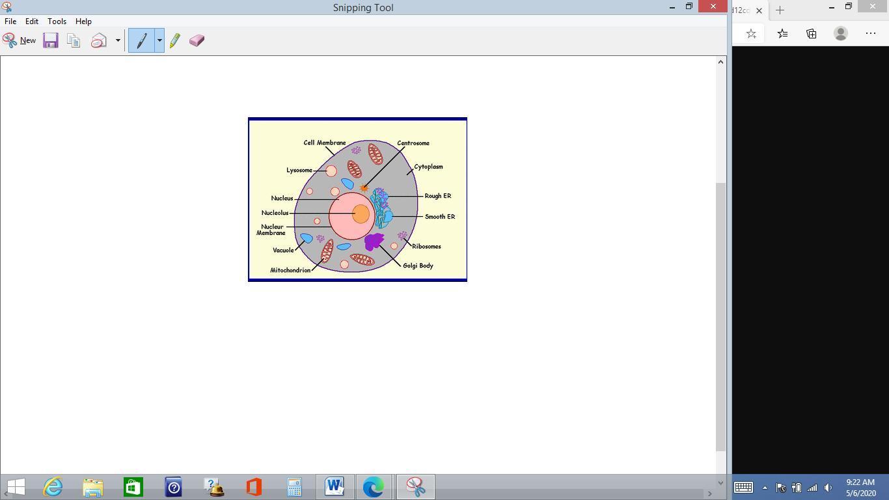Open a new browser tab
The height and width of the screenshot is (500, 889).
(x=780, y=10)
